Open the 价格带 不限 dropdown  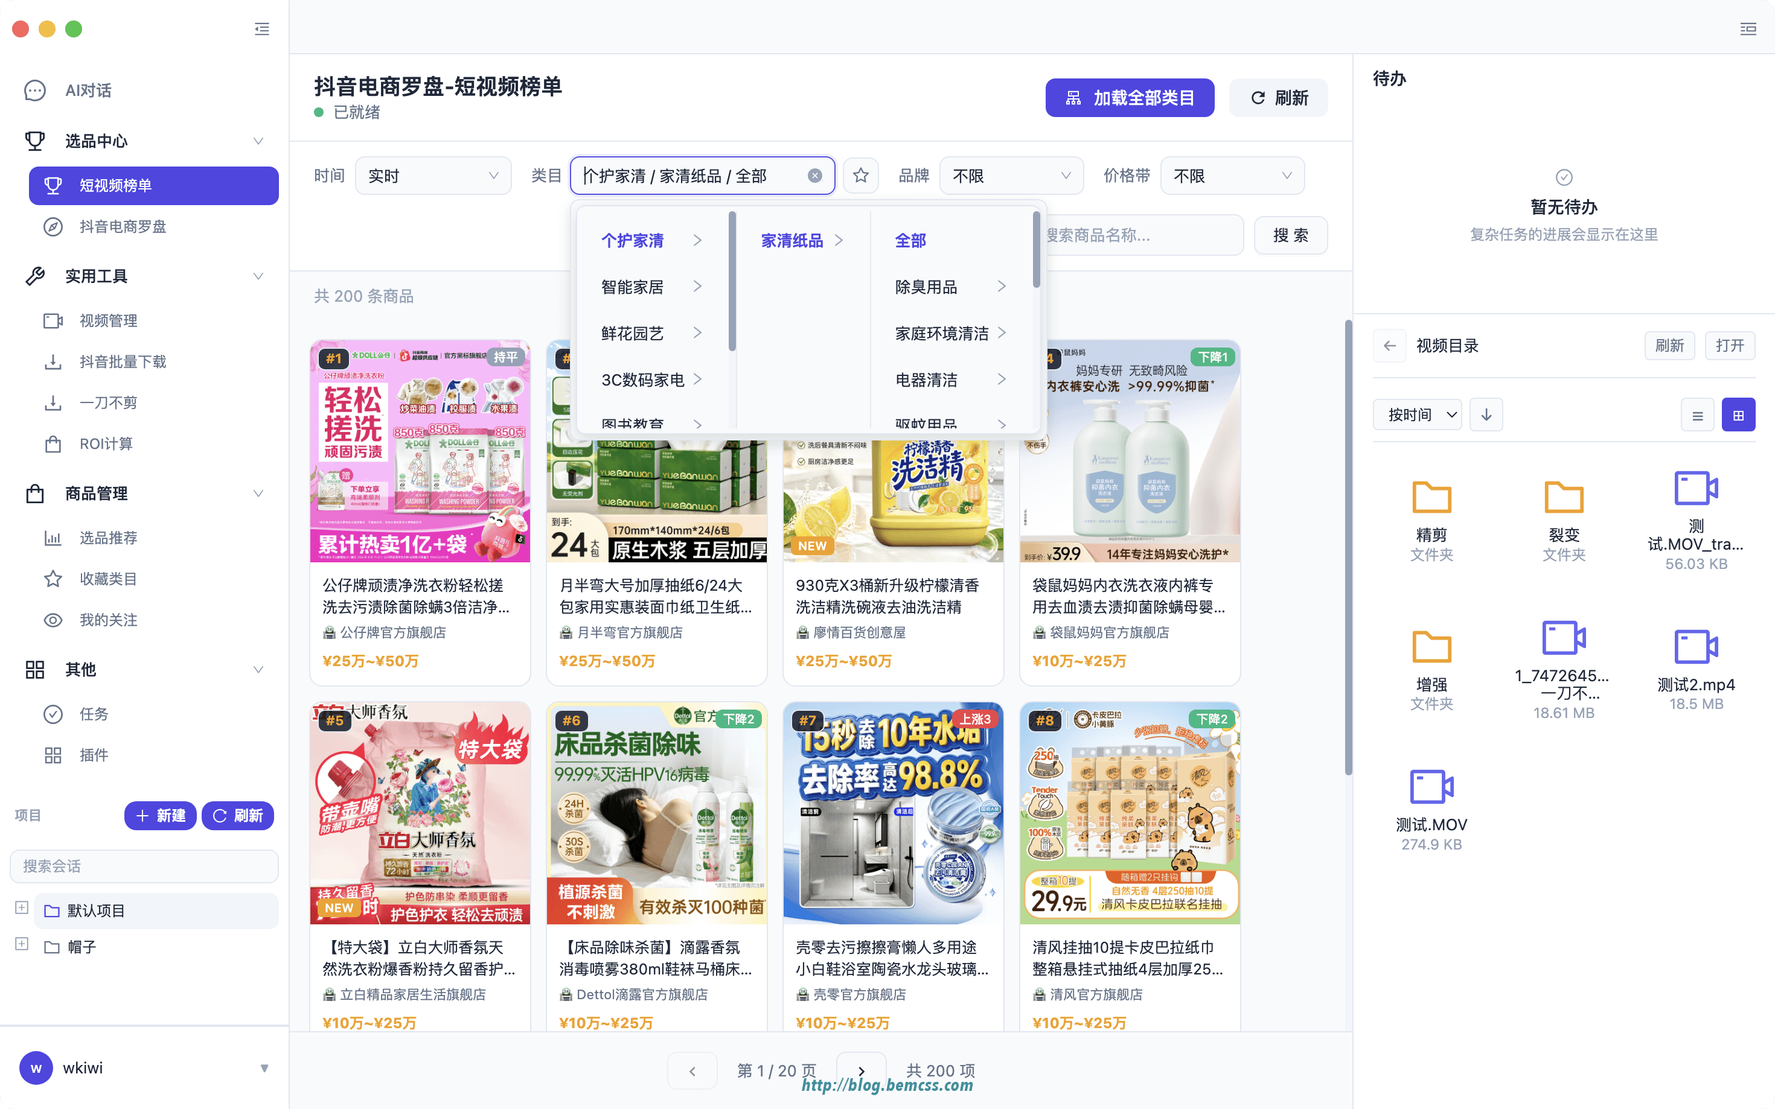(1232, 176)
